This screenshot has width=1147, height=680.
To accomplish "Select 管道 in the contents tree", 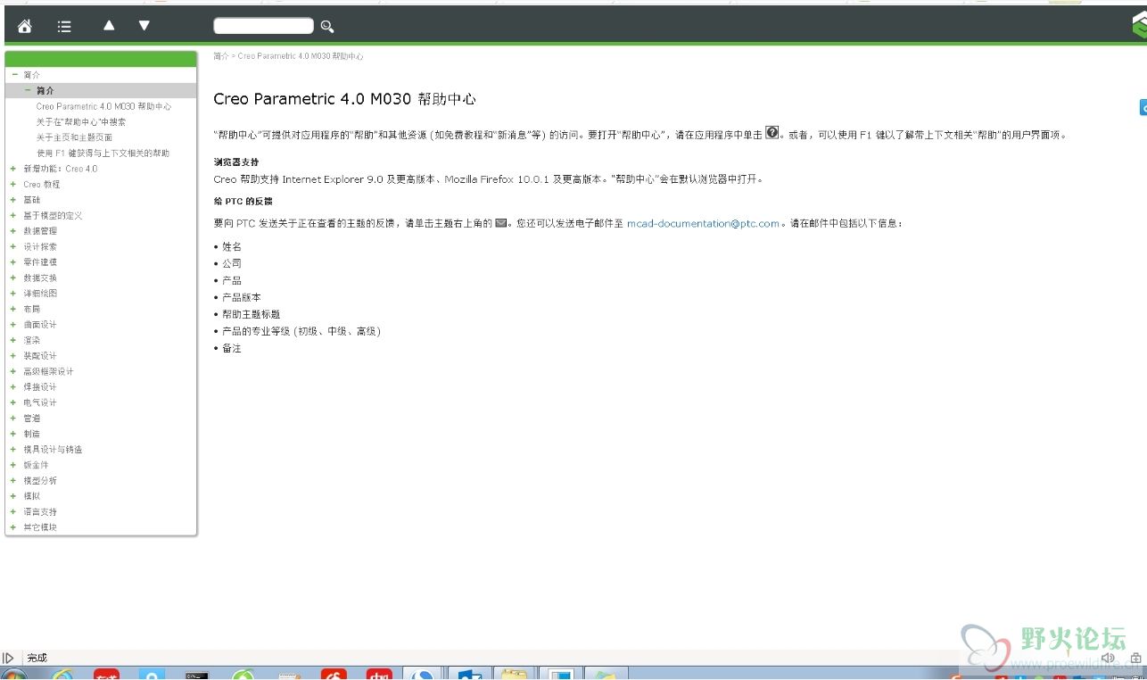I will click(x=31, y=419).
